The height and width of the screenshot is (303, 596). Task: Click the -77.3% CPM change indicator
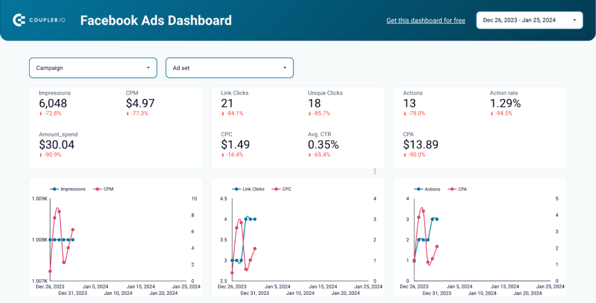tap(137, 114)
